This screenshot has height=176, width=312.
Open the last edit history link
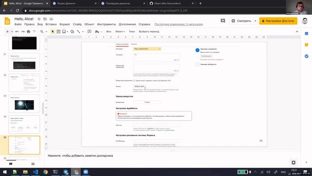(179, 24)
